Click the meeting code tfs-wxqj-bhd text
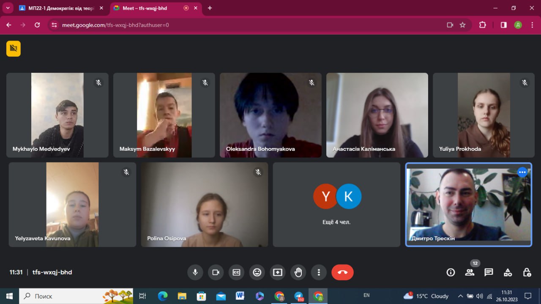541x304 pixels. (x=52, y=272)
